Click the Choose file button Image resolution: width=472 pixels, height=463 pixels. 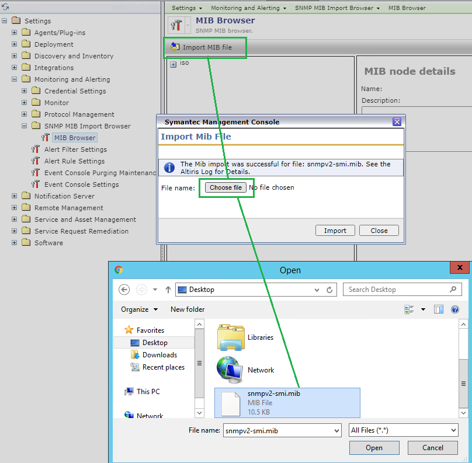(225, 187)
